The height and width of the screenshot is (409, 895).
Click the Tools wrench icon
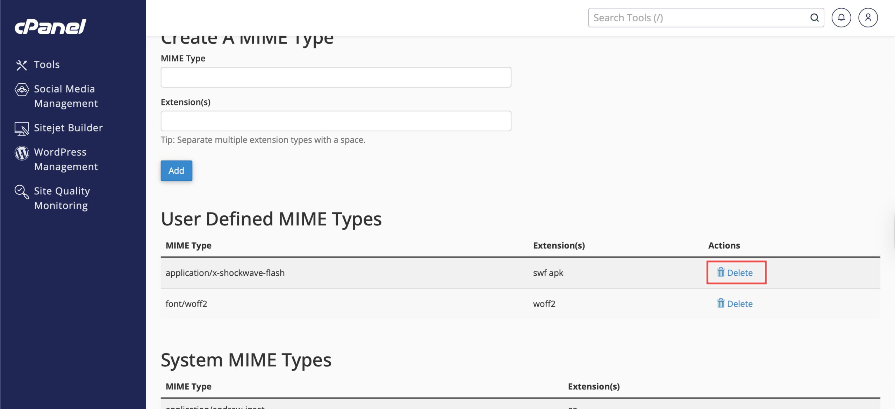pyautogui.click(x=21, y=65)
